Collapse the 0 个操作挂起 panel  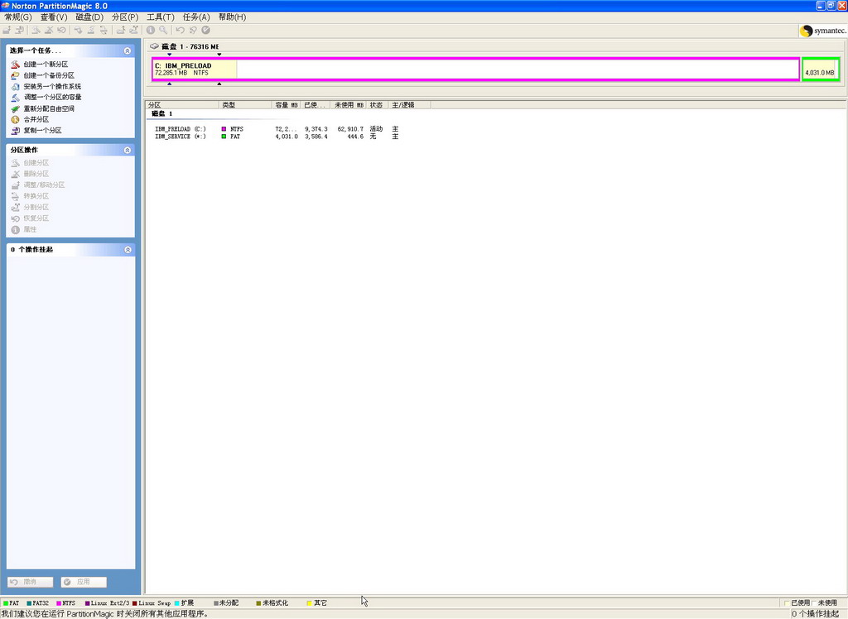coord(128,250)
